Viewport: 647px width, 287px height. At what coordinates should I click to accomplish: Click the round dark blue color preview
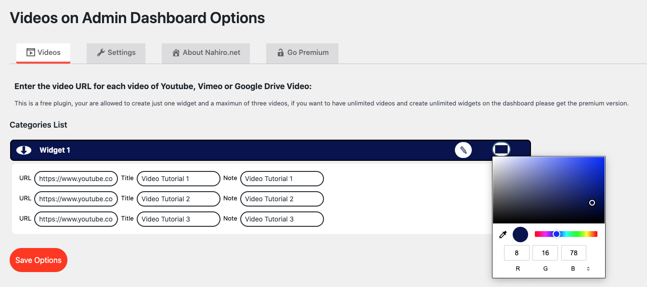pyautogui.click(x=520, y=235)
